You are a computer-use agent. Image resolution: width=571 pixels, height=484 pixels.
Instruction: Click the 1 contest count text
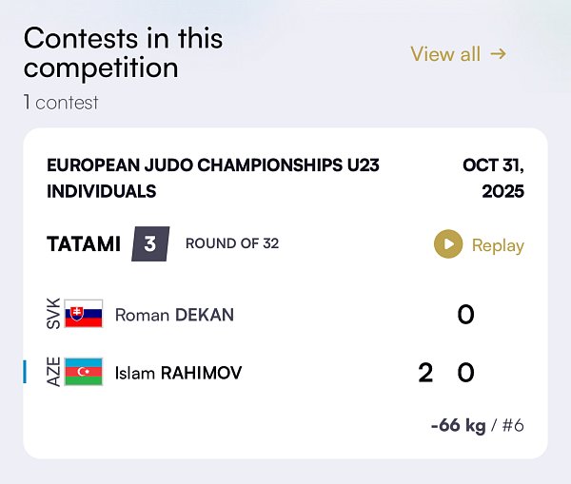tap(61, 102)
